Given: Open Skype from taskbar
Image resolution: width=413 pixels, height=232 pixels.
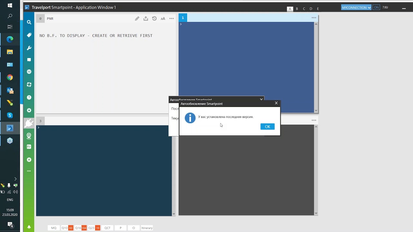Looking at the screenshot, I should (x=10, y=115).
